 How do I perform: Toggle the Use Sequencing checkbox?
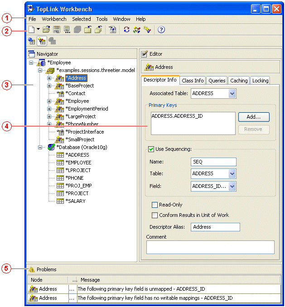tap(151, 149)
